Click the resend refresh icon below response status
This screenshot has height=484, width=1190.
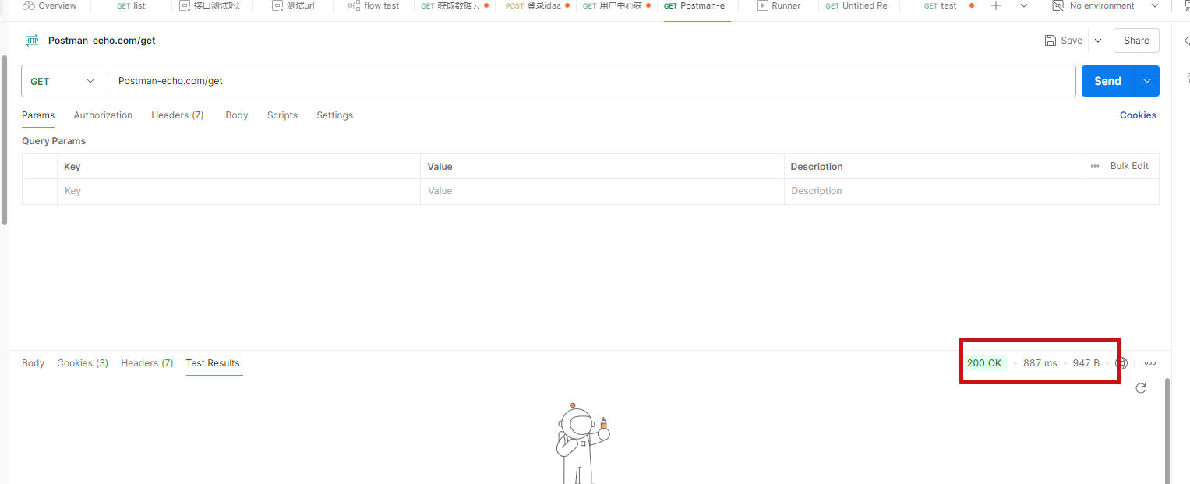pyautogui.click(x=1141, y=387)
